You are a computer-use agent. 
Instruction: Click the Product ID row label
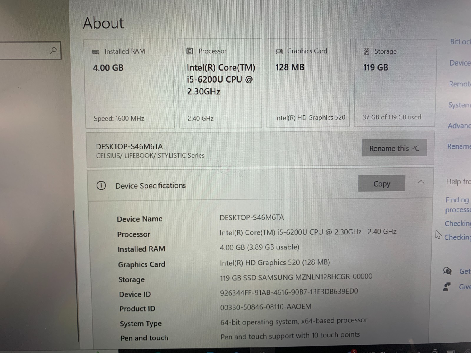(x=137, y=309)
